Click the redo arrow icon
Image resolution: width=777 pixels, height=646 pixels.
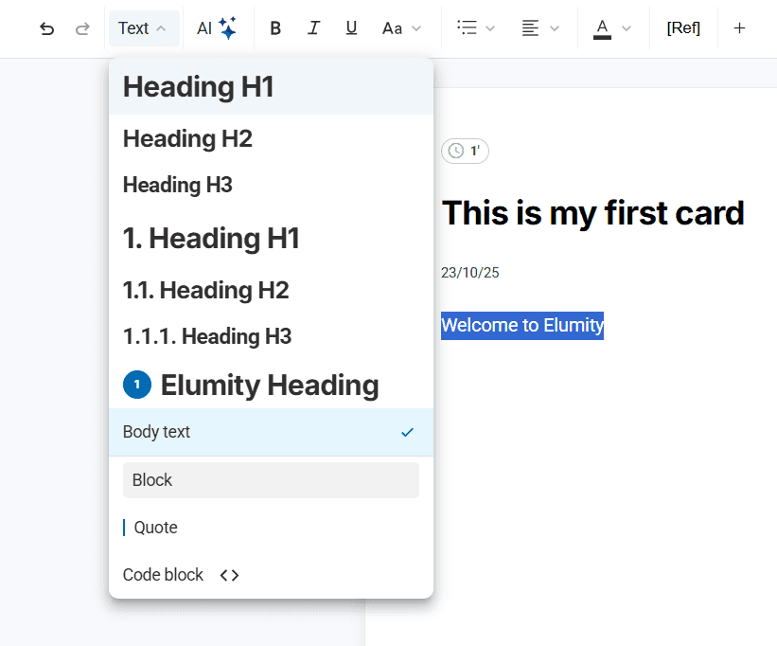pos(82,28)
